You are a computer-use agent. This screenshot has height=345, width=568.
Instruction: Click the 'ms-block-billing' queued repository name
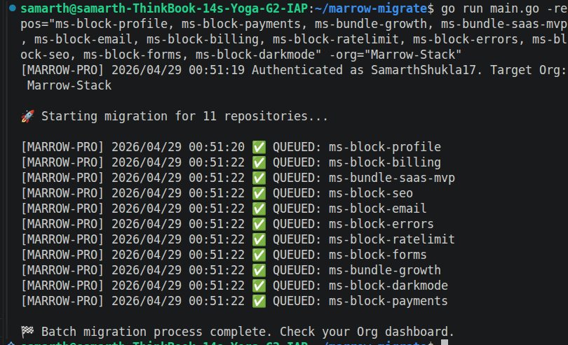385,163
